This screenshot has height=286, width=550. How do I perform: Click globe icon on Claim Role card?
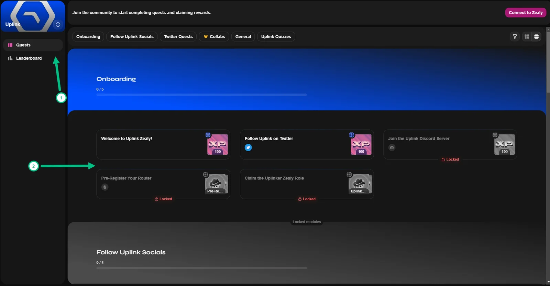tap(349, 175)
